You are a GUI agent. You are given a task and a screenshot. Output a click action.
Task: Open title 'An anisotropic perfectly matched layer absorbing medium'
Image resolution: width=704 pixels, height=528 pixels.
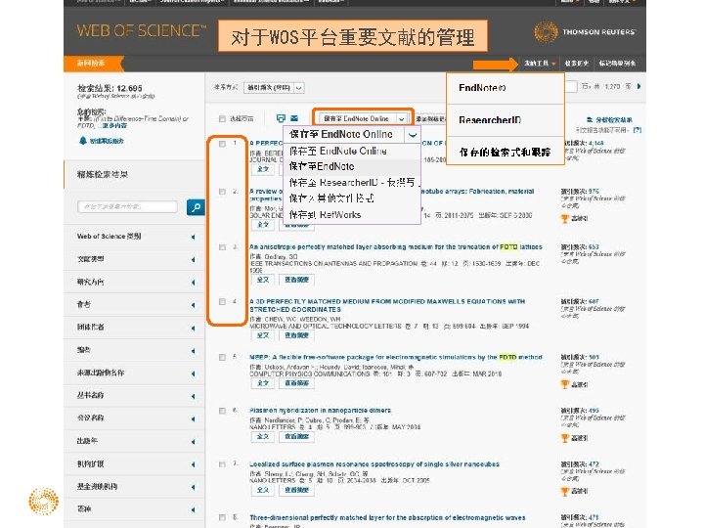point(396,247)
